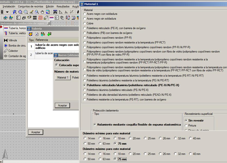Click the green arrow import icon

(x=49, y=34)
